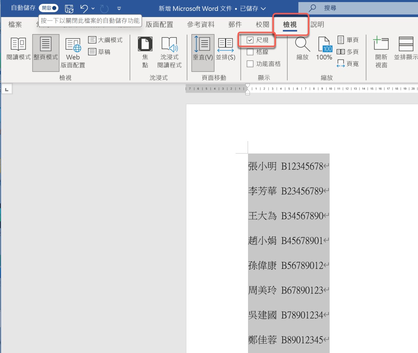This screenshot has width=418, height=353.
Task: Enable Navigation Pane (功能窗格) checkbox
Action: click(x=250, y=64)
